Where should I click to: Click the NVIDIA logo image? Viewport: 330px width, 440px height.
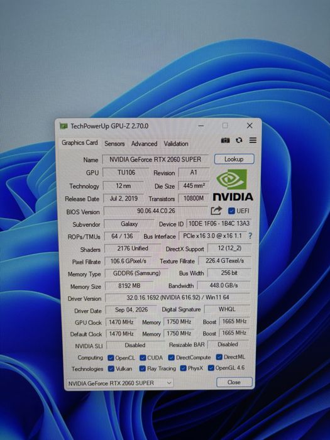click(233, 185)
